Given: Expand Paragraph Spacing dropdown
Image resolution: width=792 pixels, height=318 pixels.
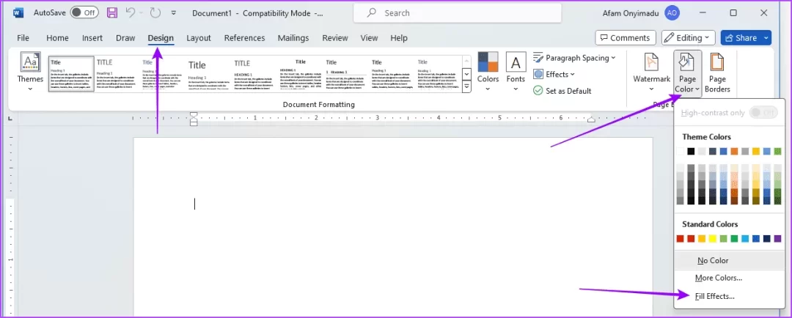Looking at the screenshot, I should point(574,58).
